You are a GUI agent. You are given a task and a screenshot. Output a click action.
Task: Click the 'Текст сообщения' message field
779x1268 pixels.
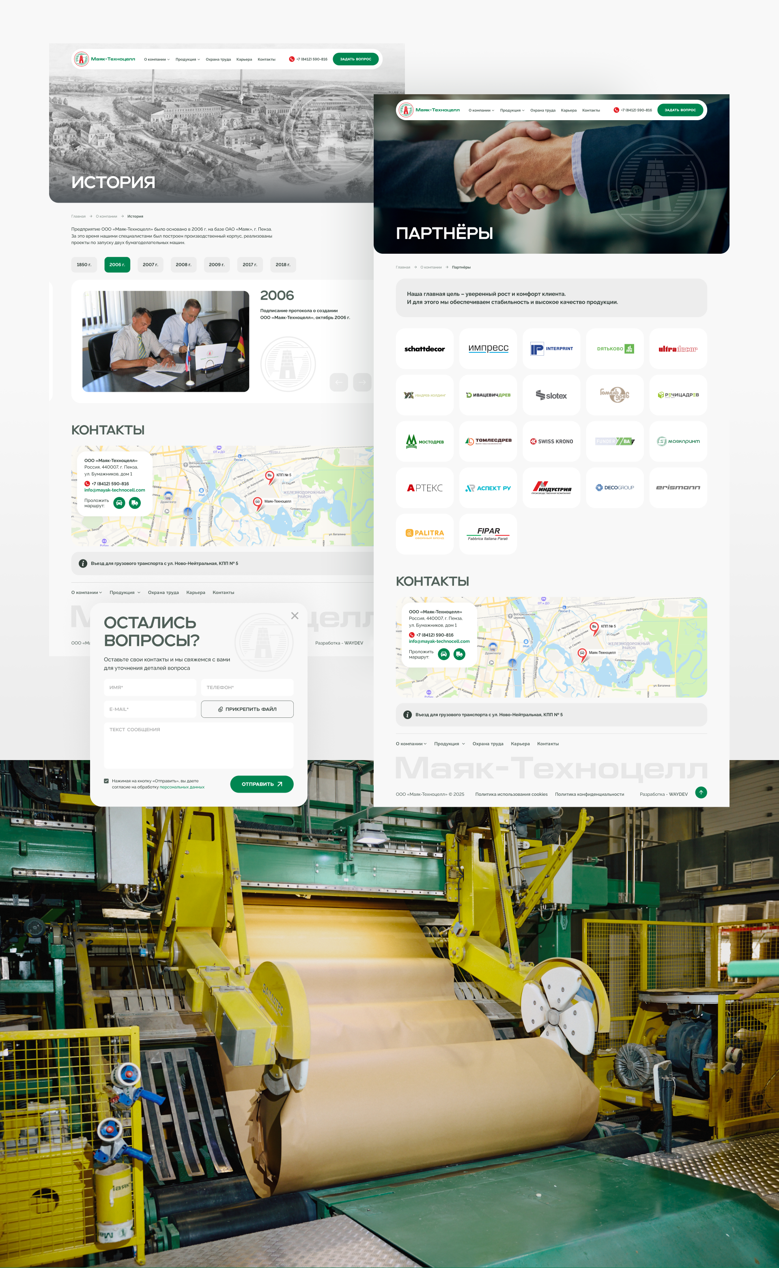tap(198, 745)
